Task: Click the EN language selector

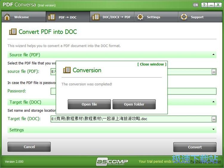Action: 196,5
